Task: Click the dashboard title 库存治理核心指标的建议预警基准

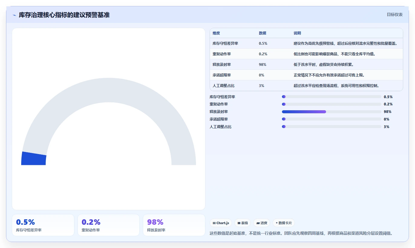Action: [64, 15]
